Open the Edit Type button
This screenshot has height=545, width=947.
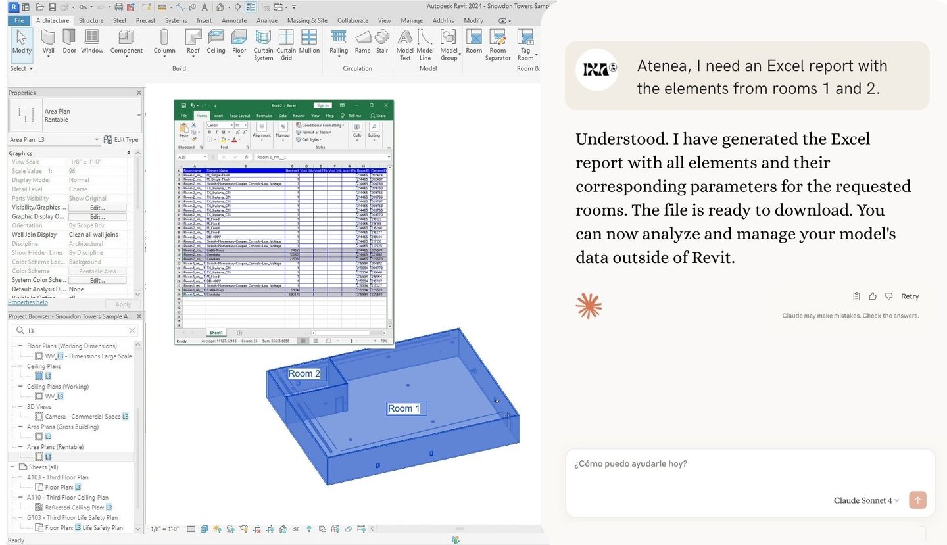pyautogui.click(x=121, y=140)
